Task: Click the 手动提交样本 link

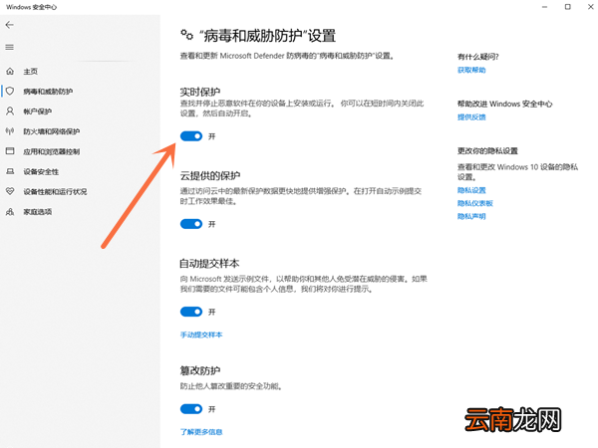Action: pyautogui.click(x=201, y=335)
